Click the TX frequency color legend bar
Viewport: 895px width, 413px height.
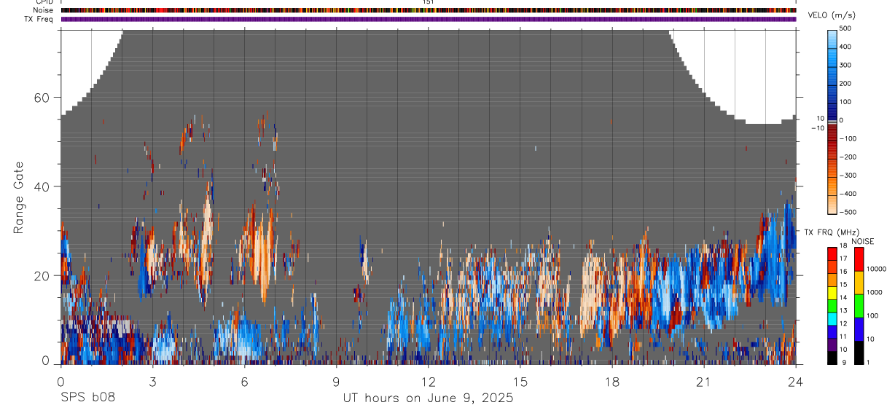click(832, 305)
